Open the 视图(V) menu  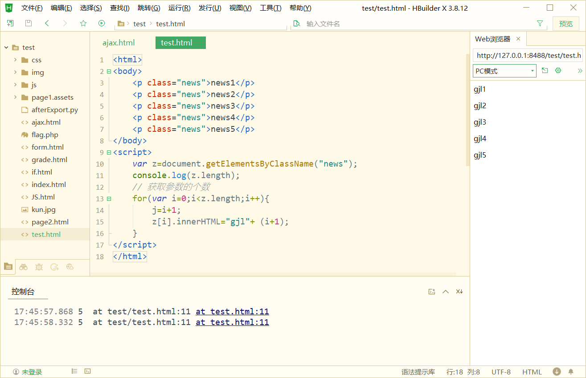coord(240,8)
